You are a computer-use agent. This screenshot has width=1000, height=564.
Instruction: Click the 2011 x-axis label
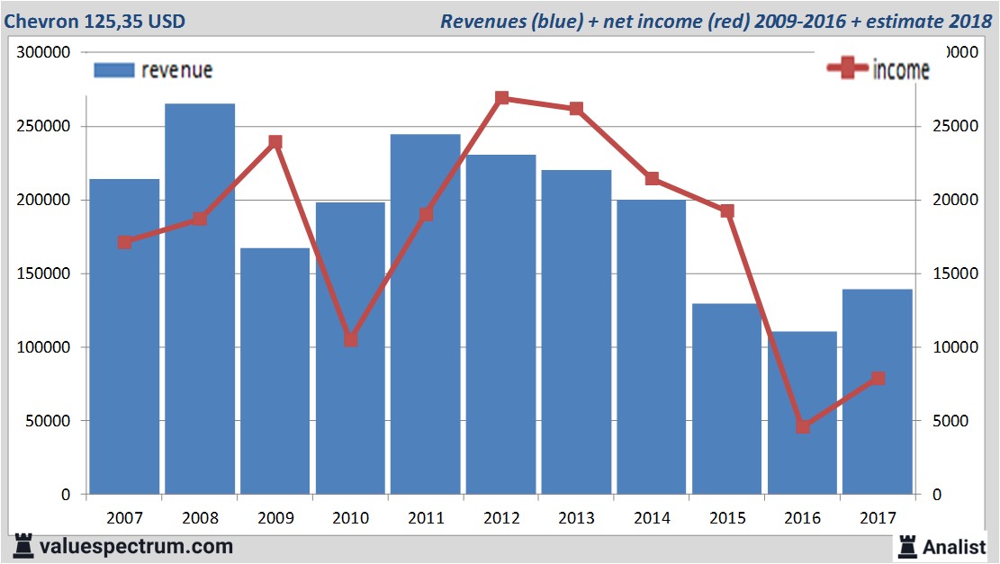pyautogui.click(x=426, y=517)
